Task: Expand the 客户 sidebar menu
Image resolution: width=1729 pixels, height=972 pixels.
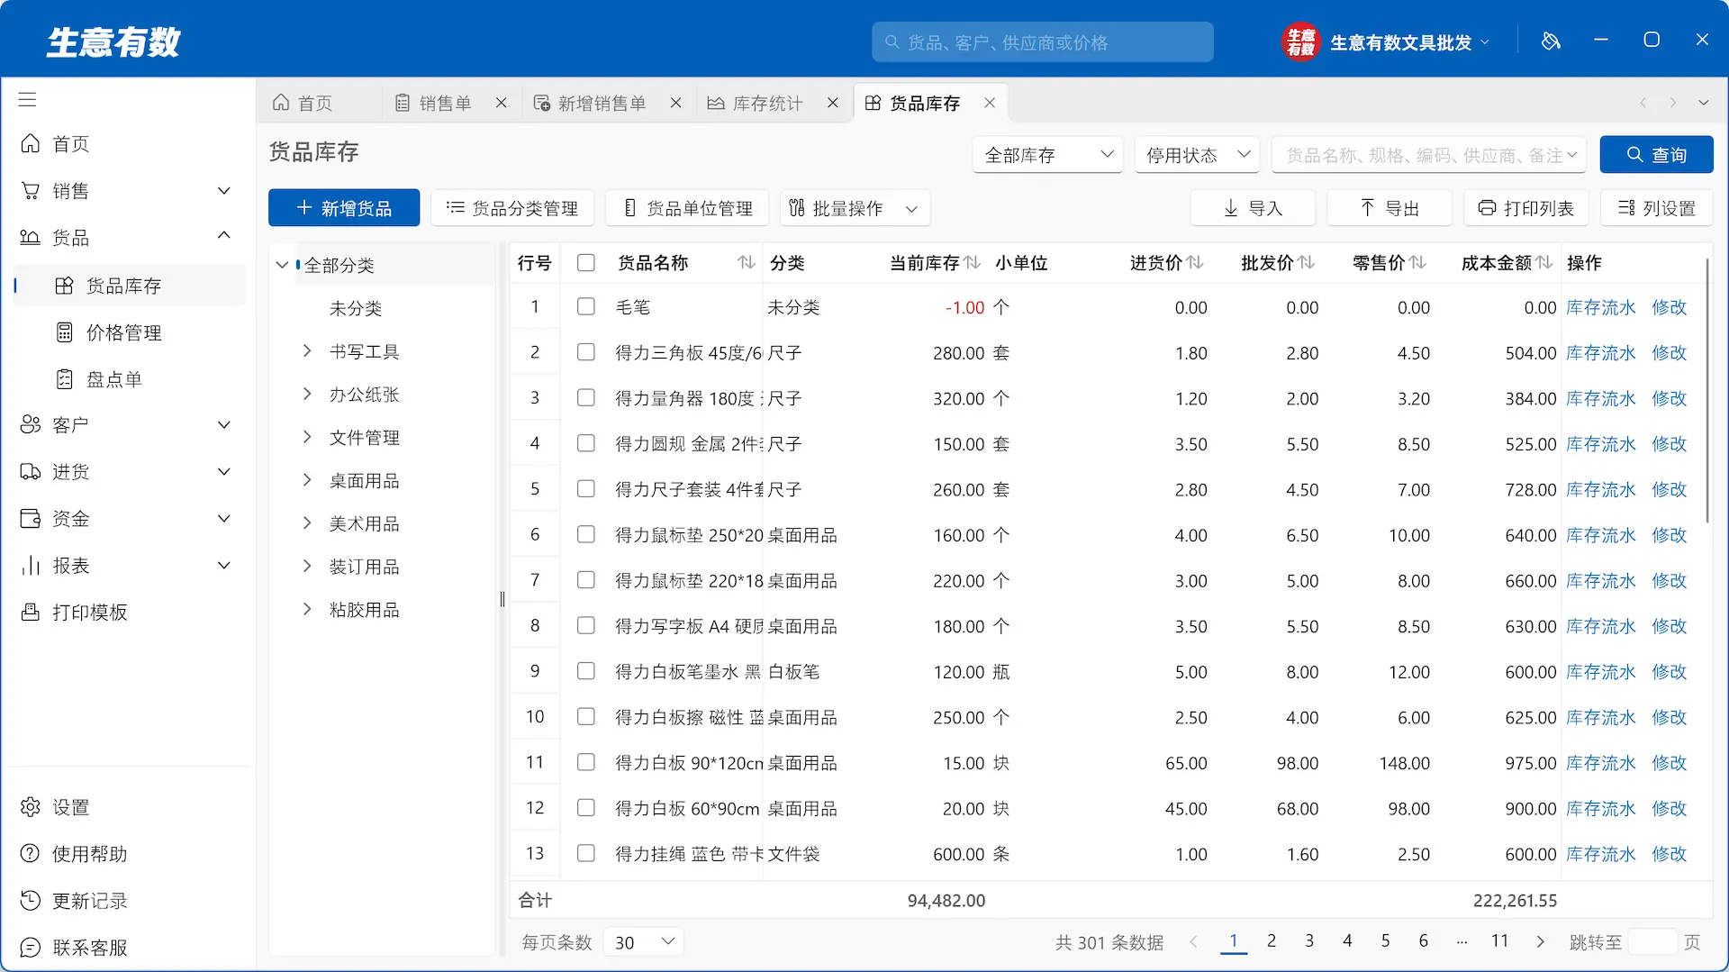Action: tap(127, 425)
